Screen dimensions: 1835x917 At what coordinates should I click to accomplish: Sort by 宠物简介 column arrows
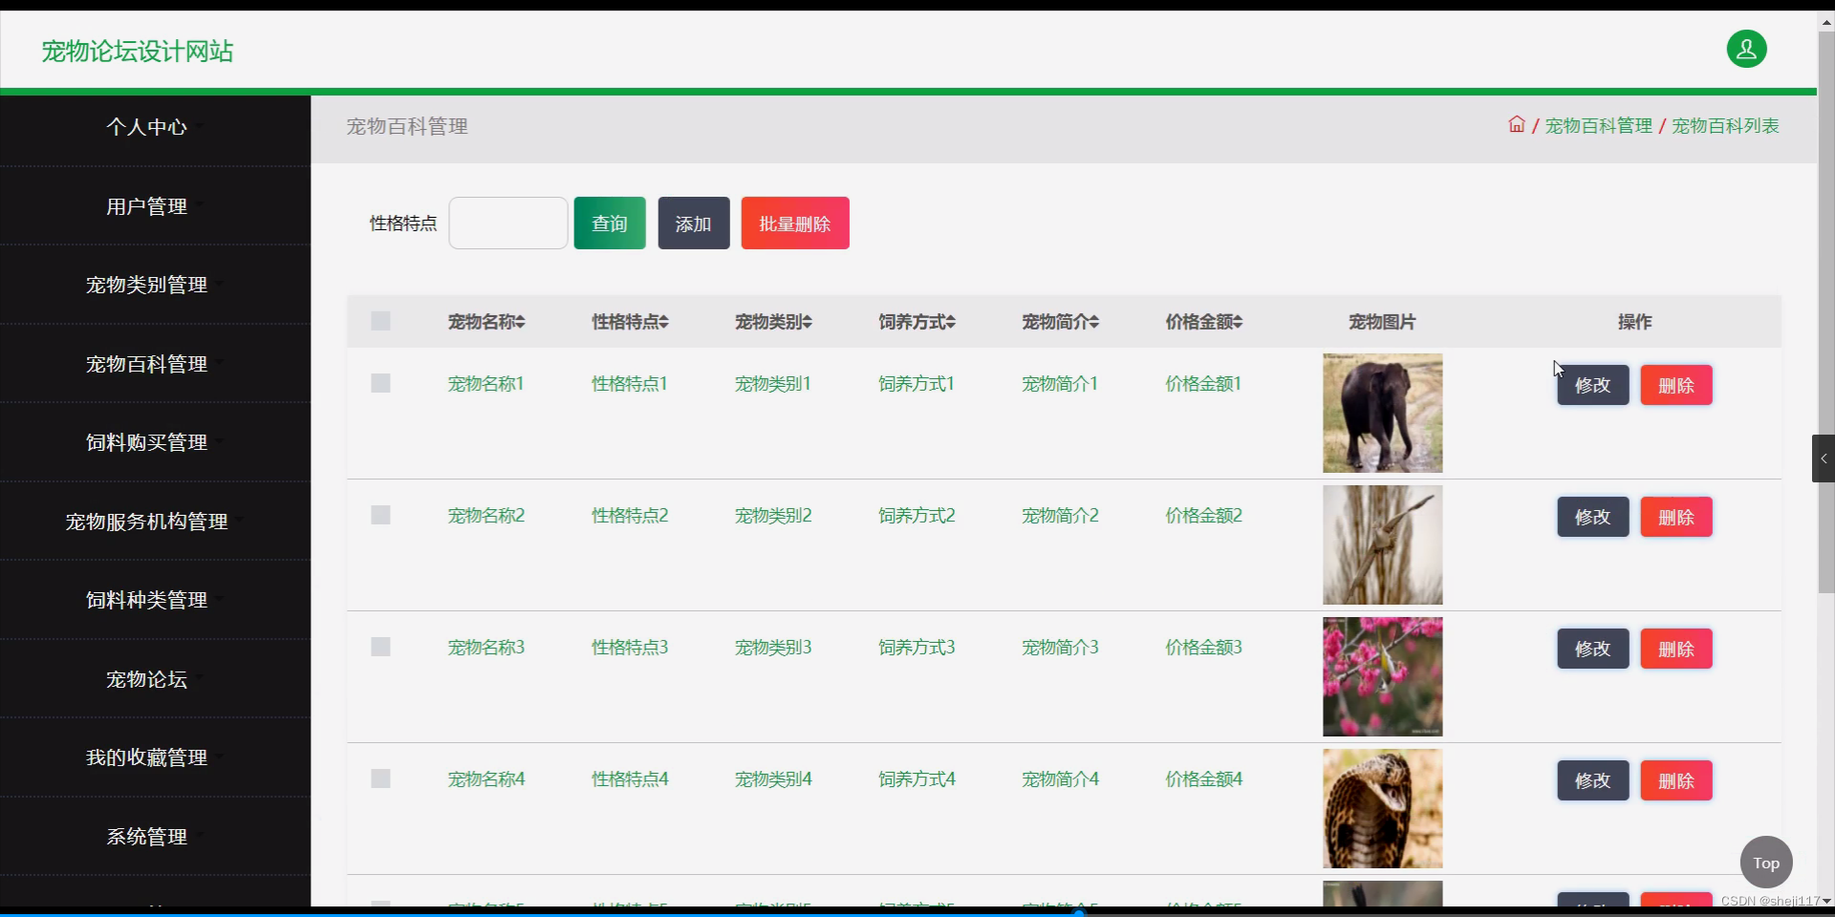(1094, 322)
